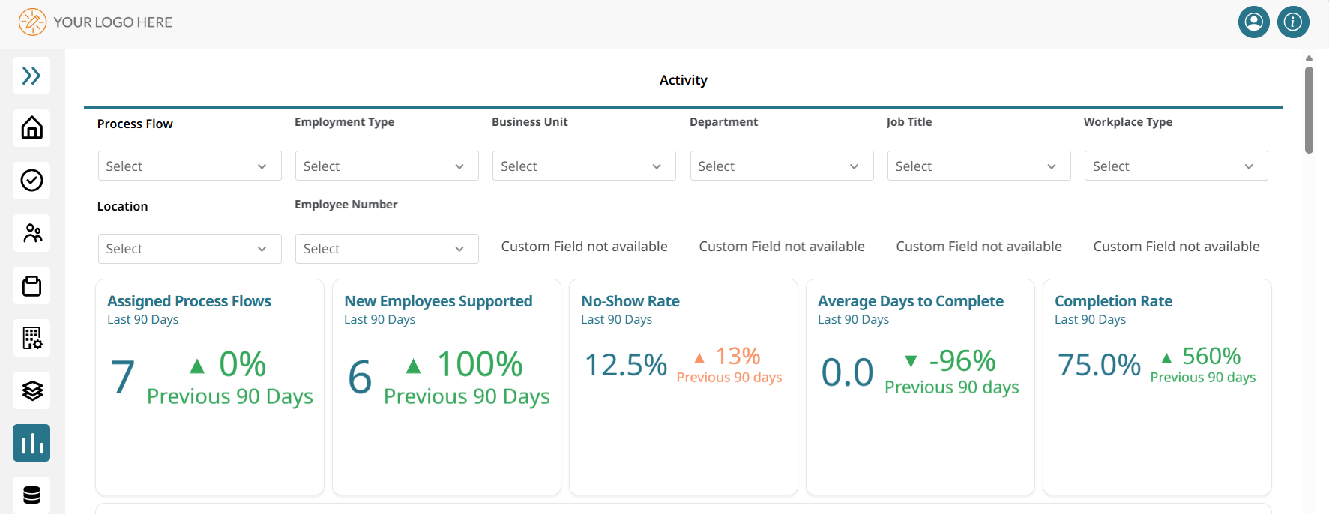The width and height of the screenshot is (1329, 514).
Task: Open the people/users sidebar icon
Action: tap(31, 233)
